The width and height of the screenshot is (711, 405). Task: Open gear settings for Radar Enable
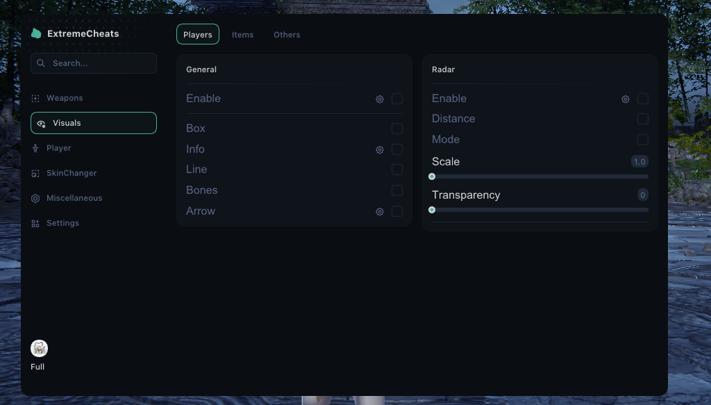626,99
